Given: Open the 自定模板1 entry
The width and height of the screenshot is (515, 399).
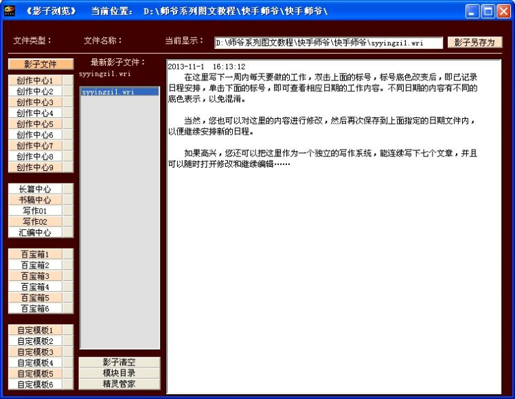Looking at the screenshot, I should point(35,330).
